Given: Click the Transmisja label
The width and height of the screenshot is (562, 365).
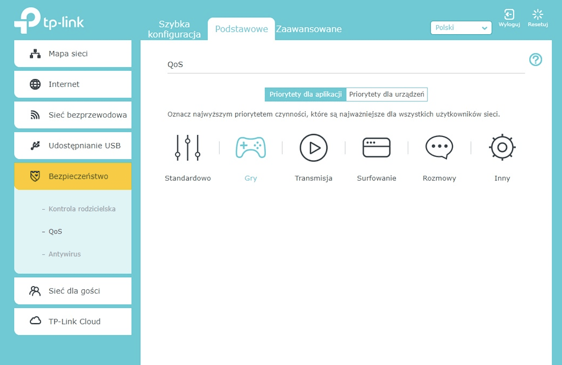Looking at the screenshot, I should coord(313,178).
